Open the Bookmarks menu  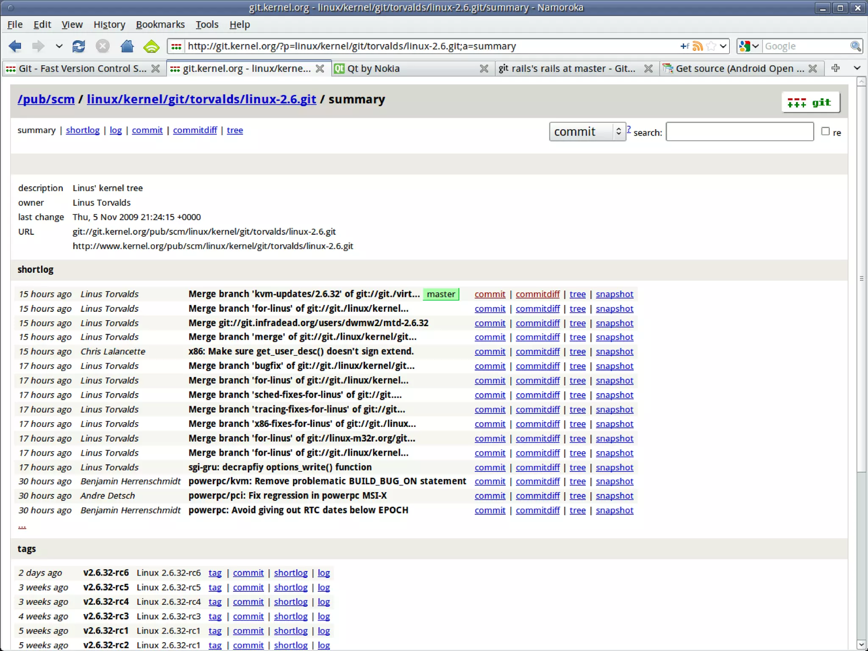(x=160, y=25)
